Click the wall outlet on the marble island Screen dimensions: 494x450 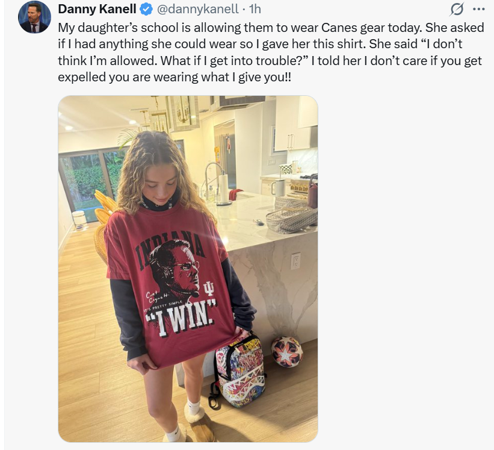point(295,261)
